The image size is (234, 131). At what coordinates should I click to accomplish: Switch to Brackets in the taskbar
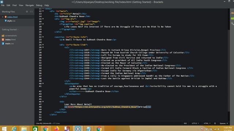click(78, 128)
